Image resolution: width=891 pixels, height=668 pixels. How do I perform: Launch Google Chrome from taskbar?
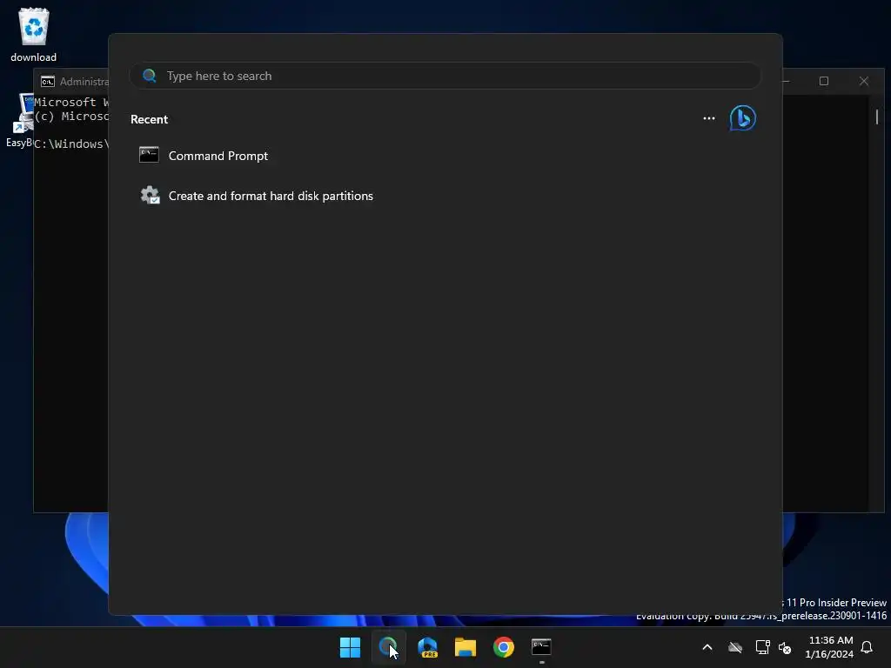(504, 647)
